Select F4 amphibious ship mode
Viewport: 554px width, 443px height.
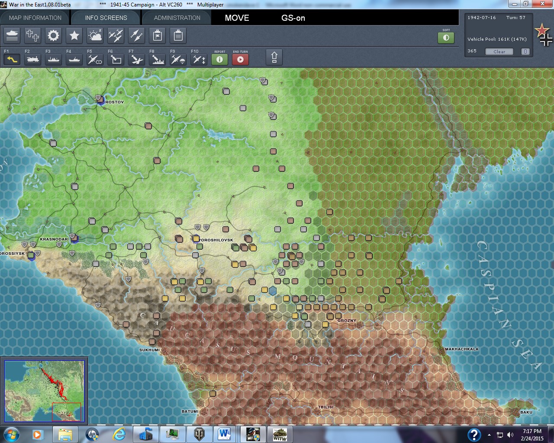[74, 59]
